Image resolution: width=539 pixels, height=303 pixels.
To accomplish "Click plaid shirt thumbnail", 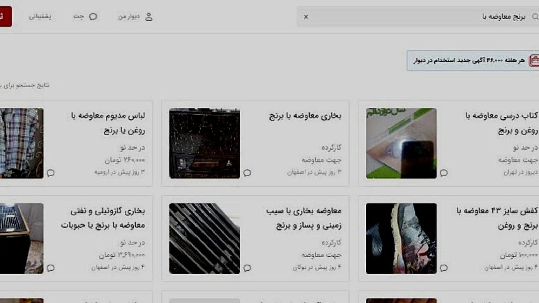I will (21, 143).
